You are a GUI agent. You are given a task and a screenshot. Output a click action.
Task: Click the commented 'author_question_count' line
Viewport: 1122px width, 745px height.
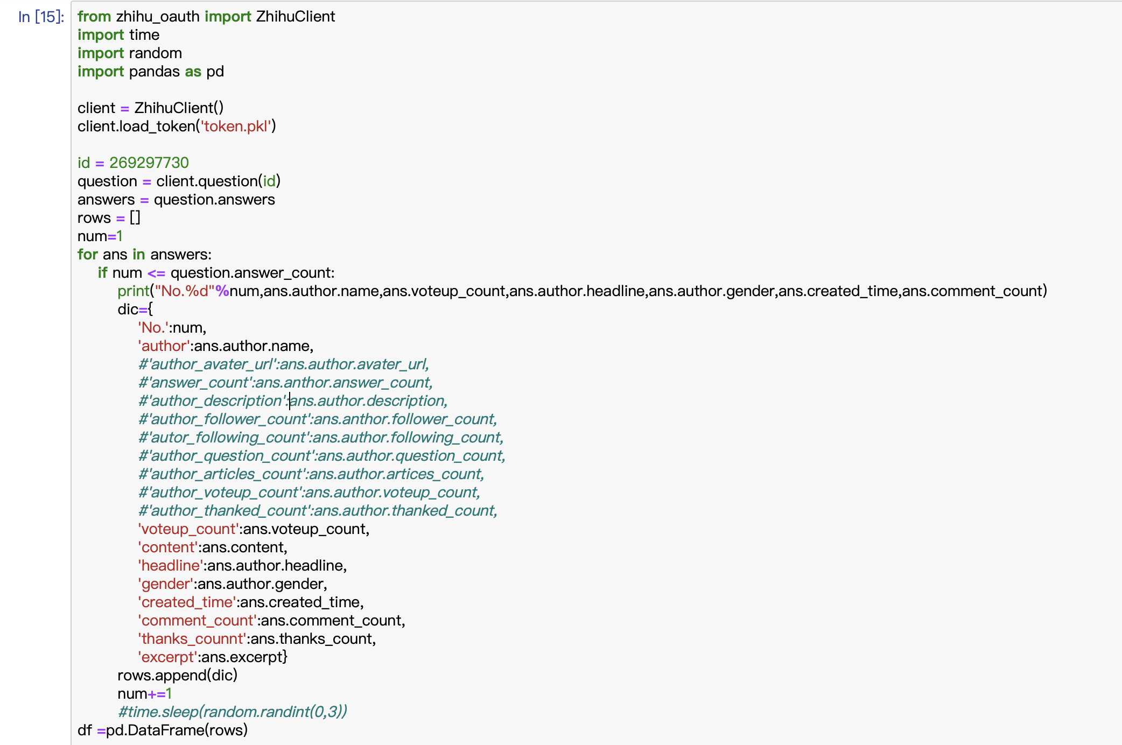(x=321, y=456)
